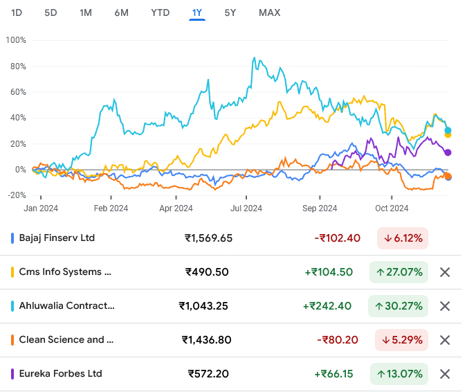The width and height of the screenshot is (467, 392).
Task: Click the 6.12% loss badge
Action: pyautogui.click(x=403, y=238)
